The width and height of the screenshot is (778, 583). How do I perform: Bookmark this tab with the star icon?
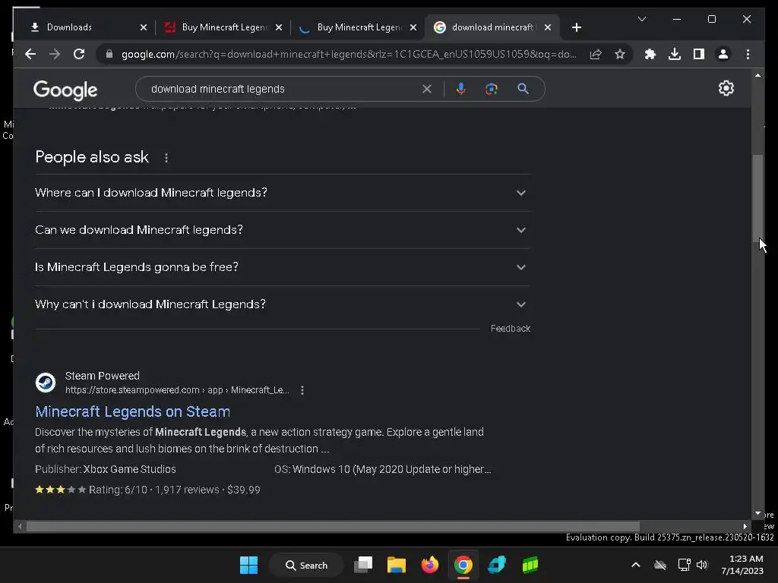pyautogui.click(x=620, y=54)
